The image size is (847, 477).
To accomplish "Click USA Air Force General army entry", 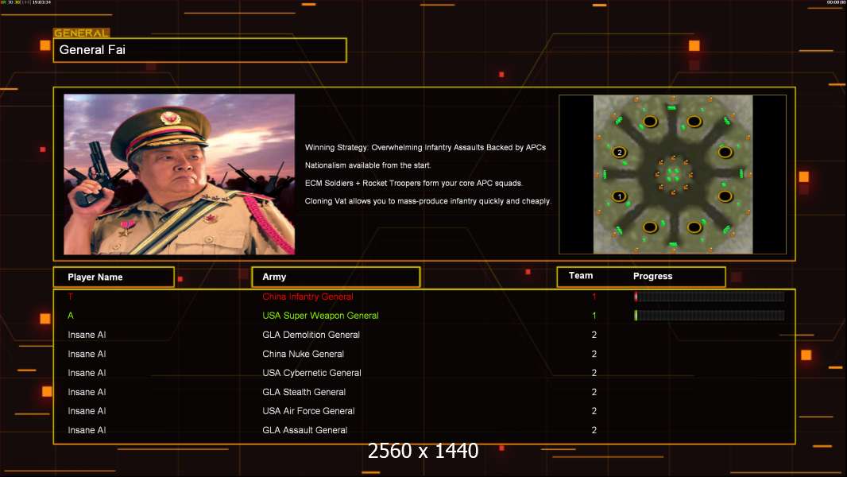I will [308, 411].
